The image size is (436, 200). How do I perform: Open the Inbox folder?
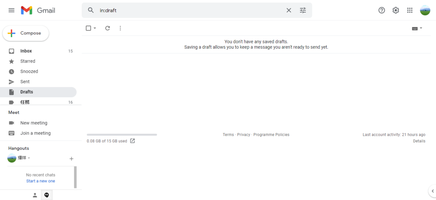tap(26, 51)
